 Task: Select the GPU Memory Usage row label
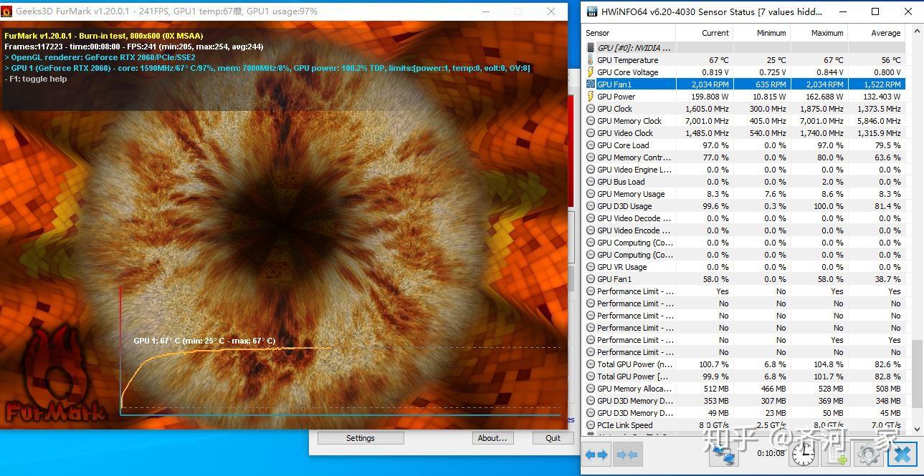click(631, 194)
